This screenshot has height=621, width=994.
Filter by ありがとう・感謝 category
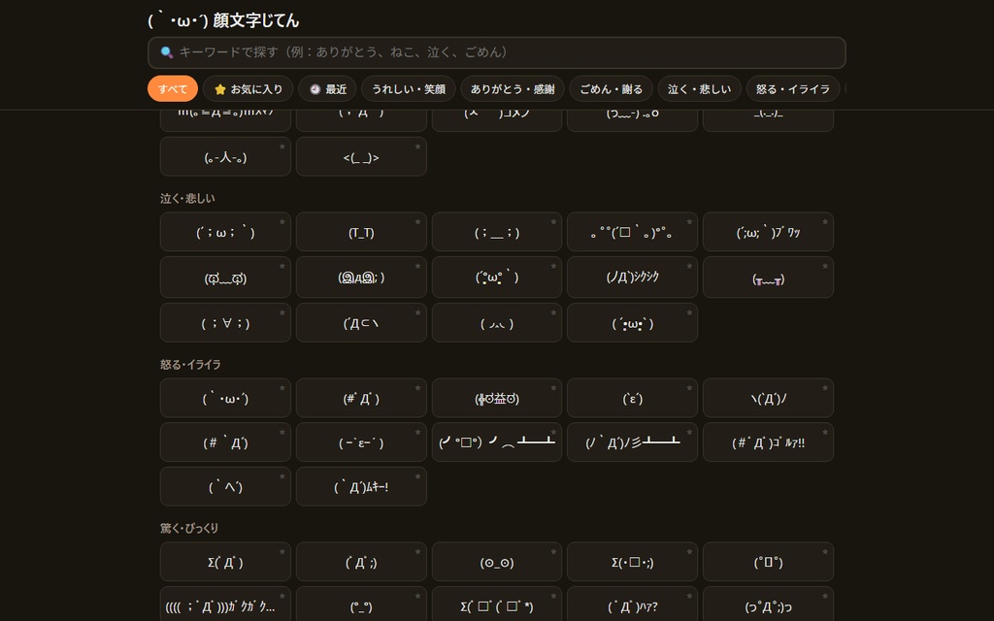[513, 88]
